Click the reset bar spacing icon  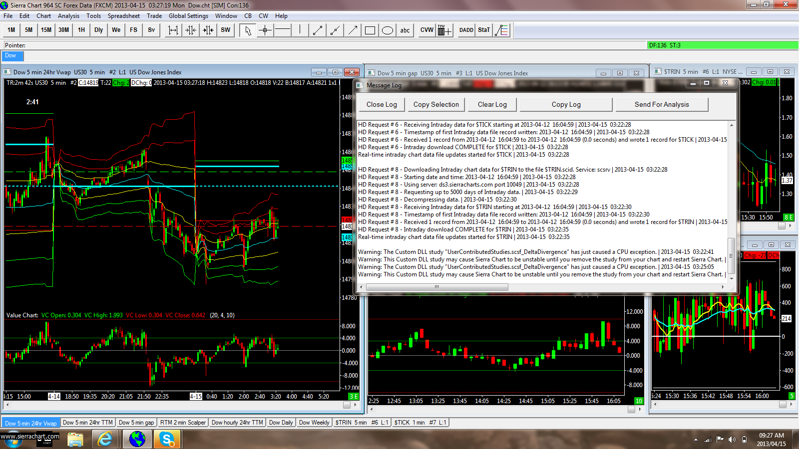[208, 30]
